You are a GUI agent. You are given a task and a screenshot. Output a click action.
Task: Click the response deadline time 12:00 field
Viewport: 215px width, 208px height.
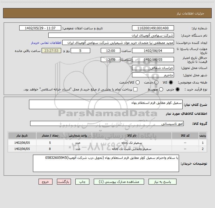(111, 51)
